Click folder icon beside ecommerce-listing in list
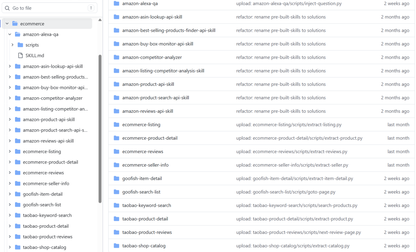This screenshot has width=416, height=252. [x=116, y=125]
